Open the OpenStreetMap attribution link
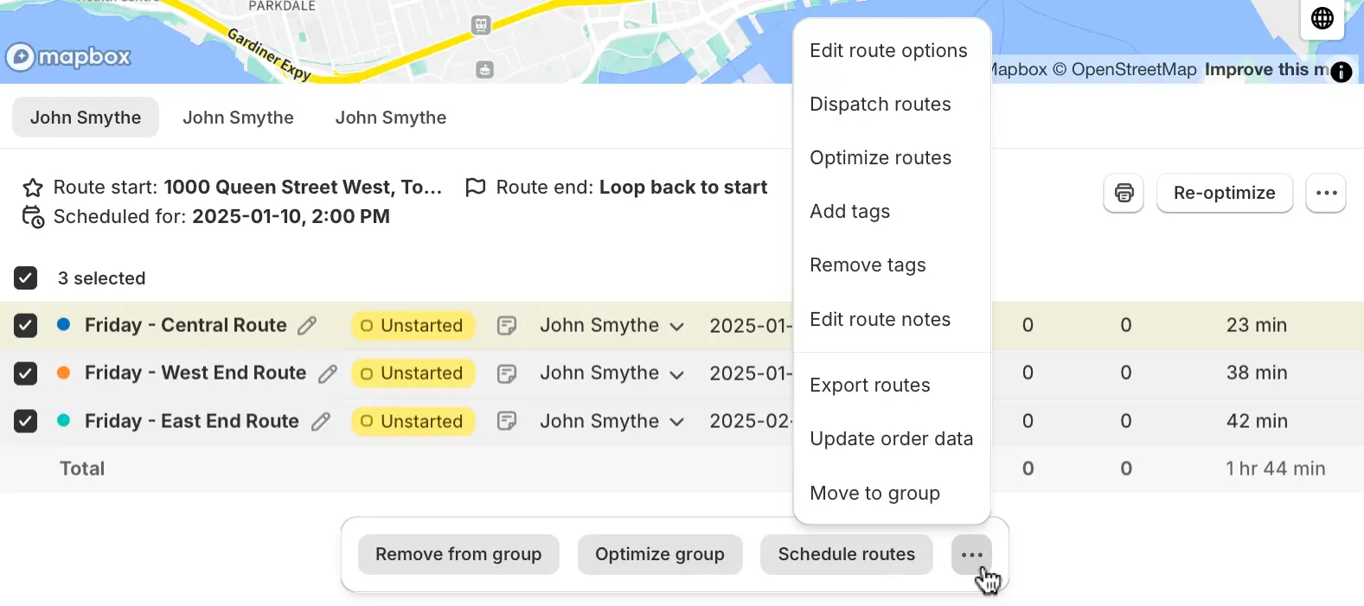Screen dimensions: 1364x606 coord(1124,70)
